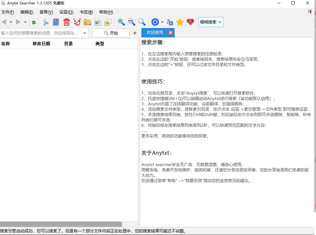Select the Cut tool icon

click(46, 22)
